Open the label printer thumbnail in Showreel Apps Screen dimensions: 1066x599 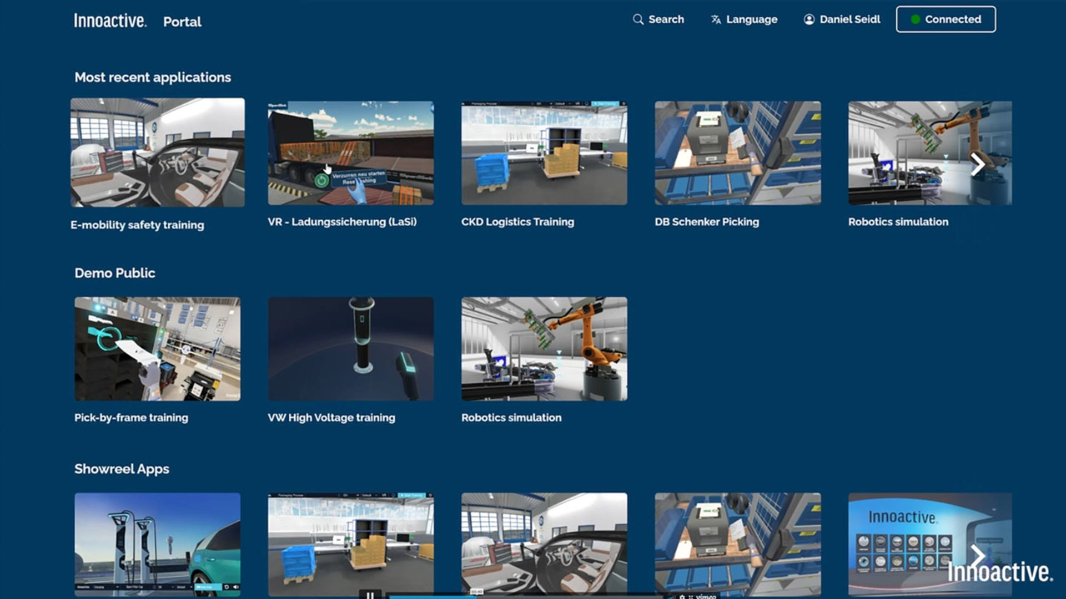click(738, 545)
